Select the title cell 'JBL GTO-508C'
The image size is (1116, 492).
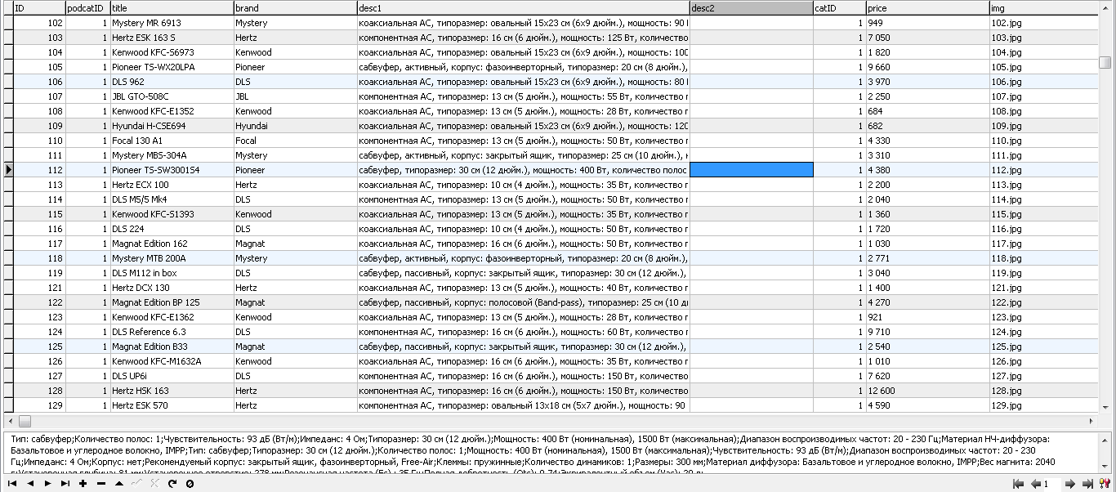172,96
